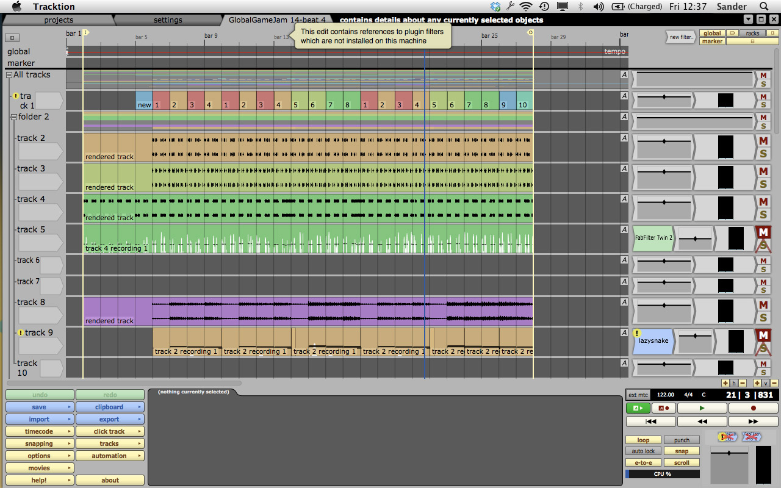Screen dimensions: 781x488
Task: Toggle the auto lock button
Action: [643, 451]
